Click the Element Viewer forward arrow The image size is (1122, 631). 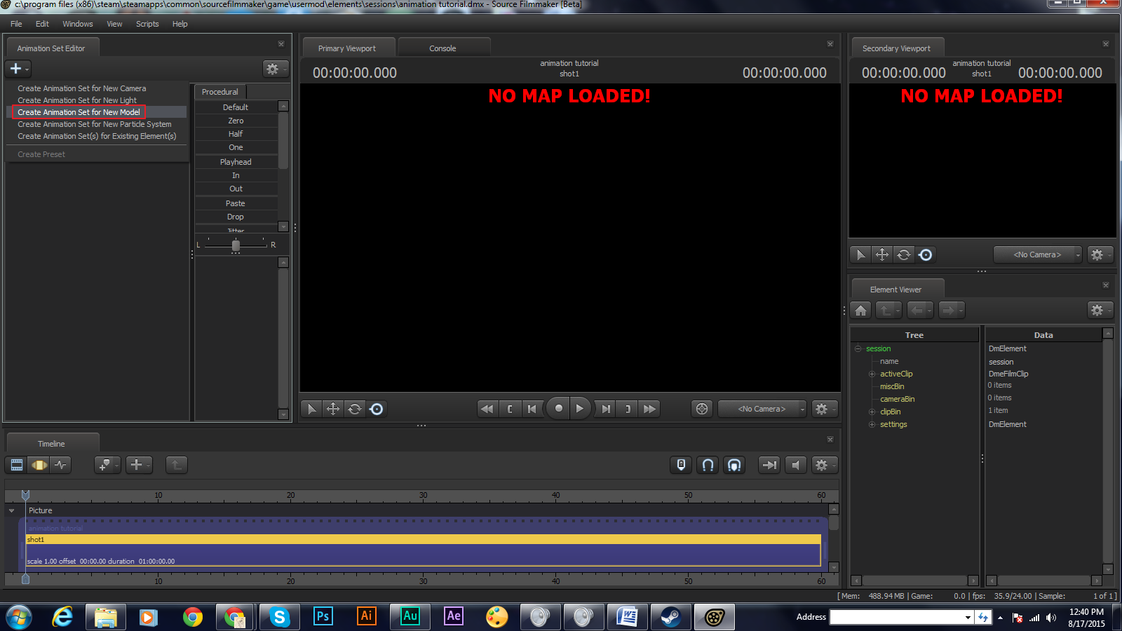click(x=951, y=310)
